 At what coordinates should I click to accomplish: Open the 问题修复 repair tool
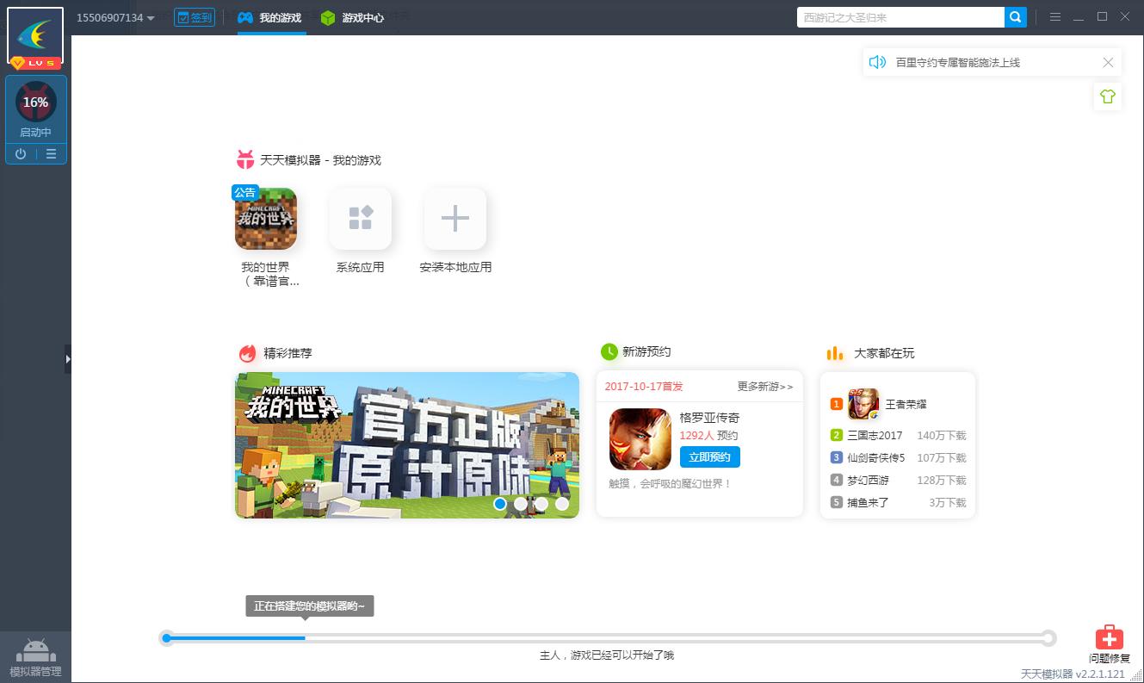1110,641
